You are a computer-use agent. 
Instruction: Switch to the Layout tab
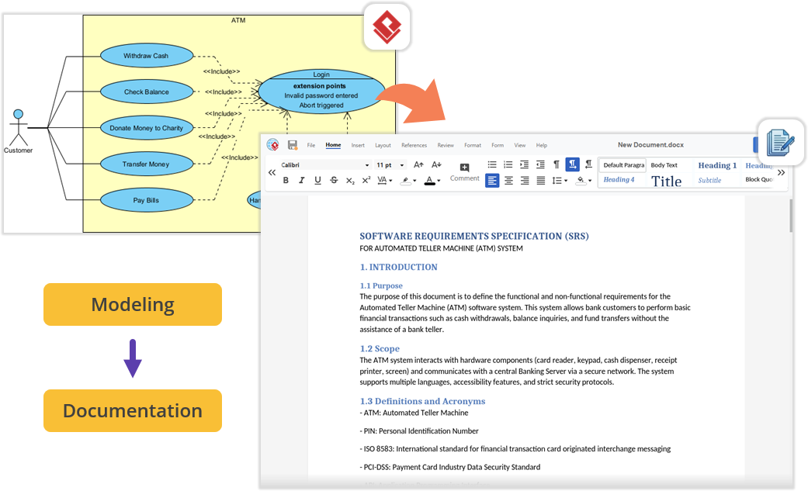click(x=383, y=145)
